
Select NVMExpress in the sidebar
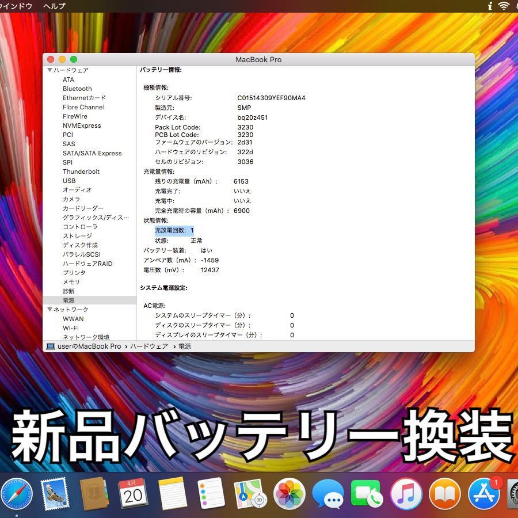(82, 126)
